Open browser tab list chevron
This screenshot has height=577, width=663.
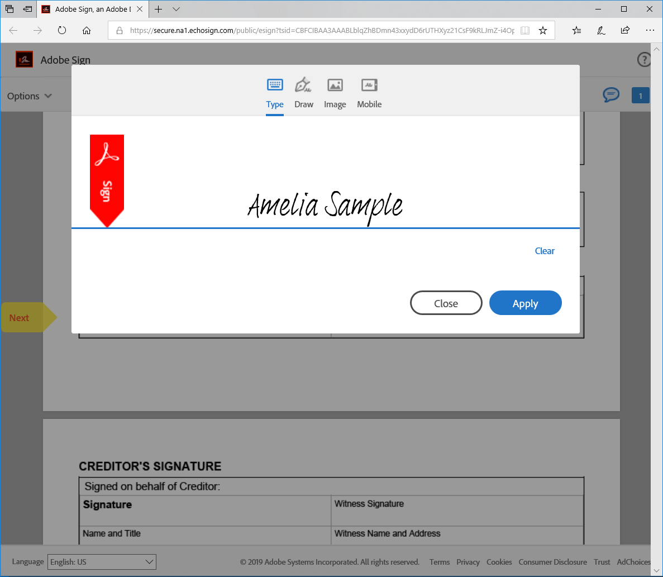pyautogui.click(x=177, y=9)
